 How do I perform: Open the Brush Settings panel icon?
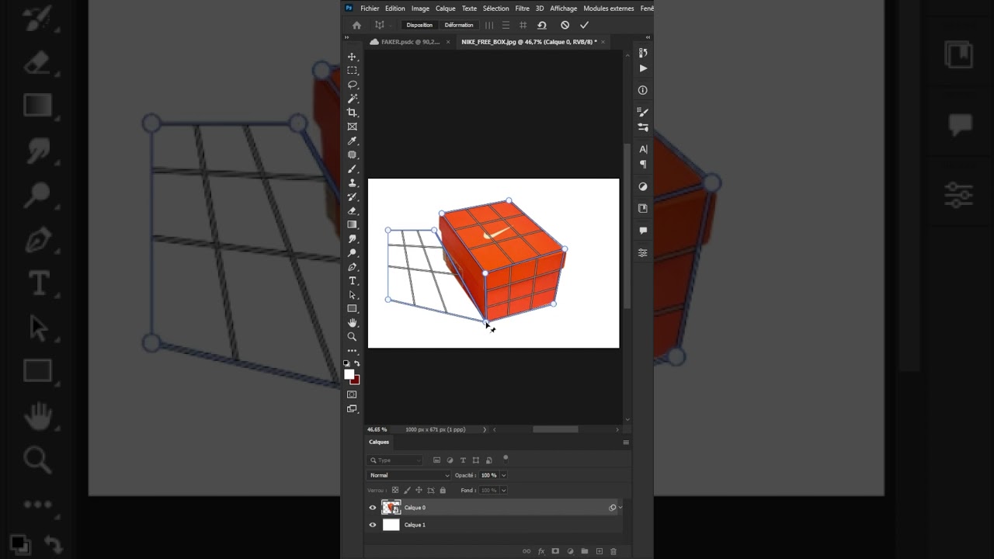(x=643, y=113)
